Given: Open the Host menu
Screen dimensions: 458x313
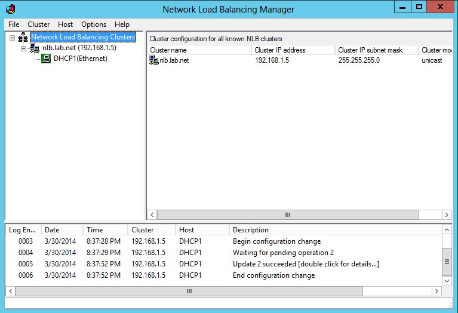Looking at the screenshot, I should [x=66, y=24].
